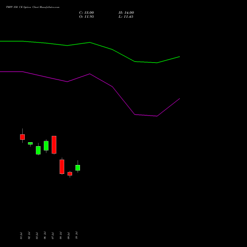The height and width of the screenshot is (247, 247).
Task: Click the purple lower indicator line
Action: click(x=90, y=74)
